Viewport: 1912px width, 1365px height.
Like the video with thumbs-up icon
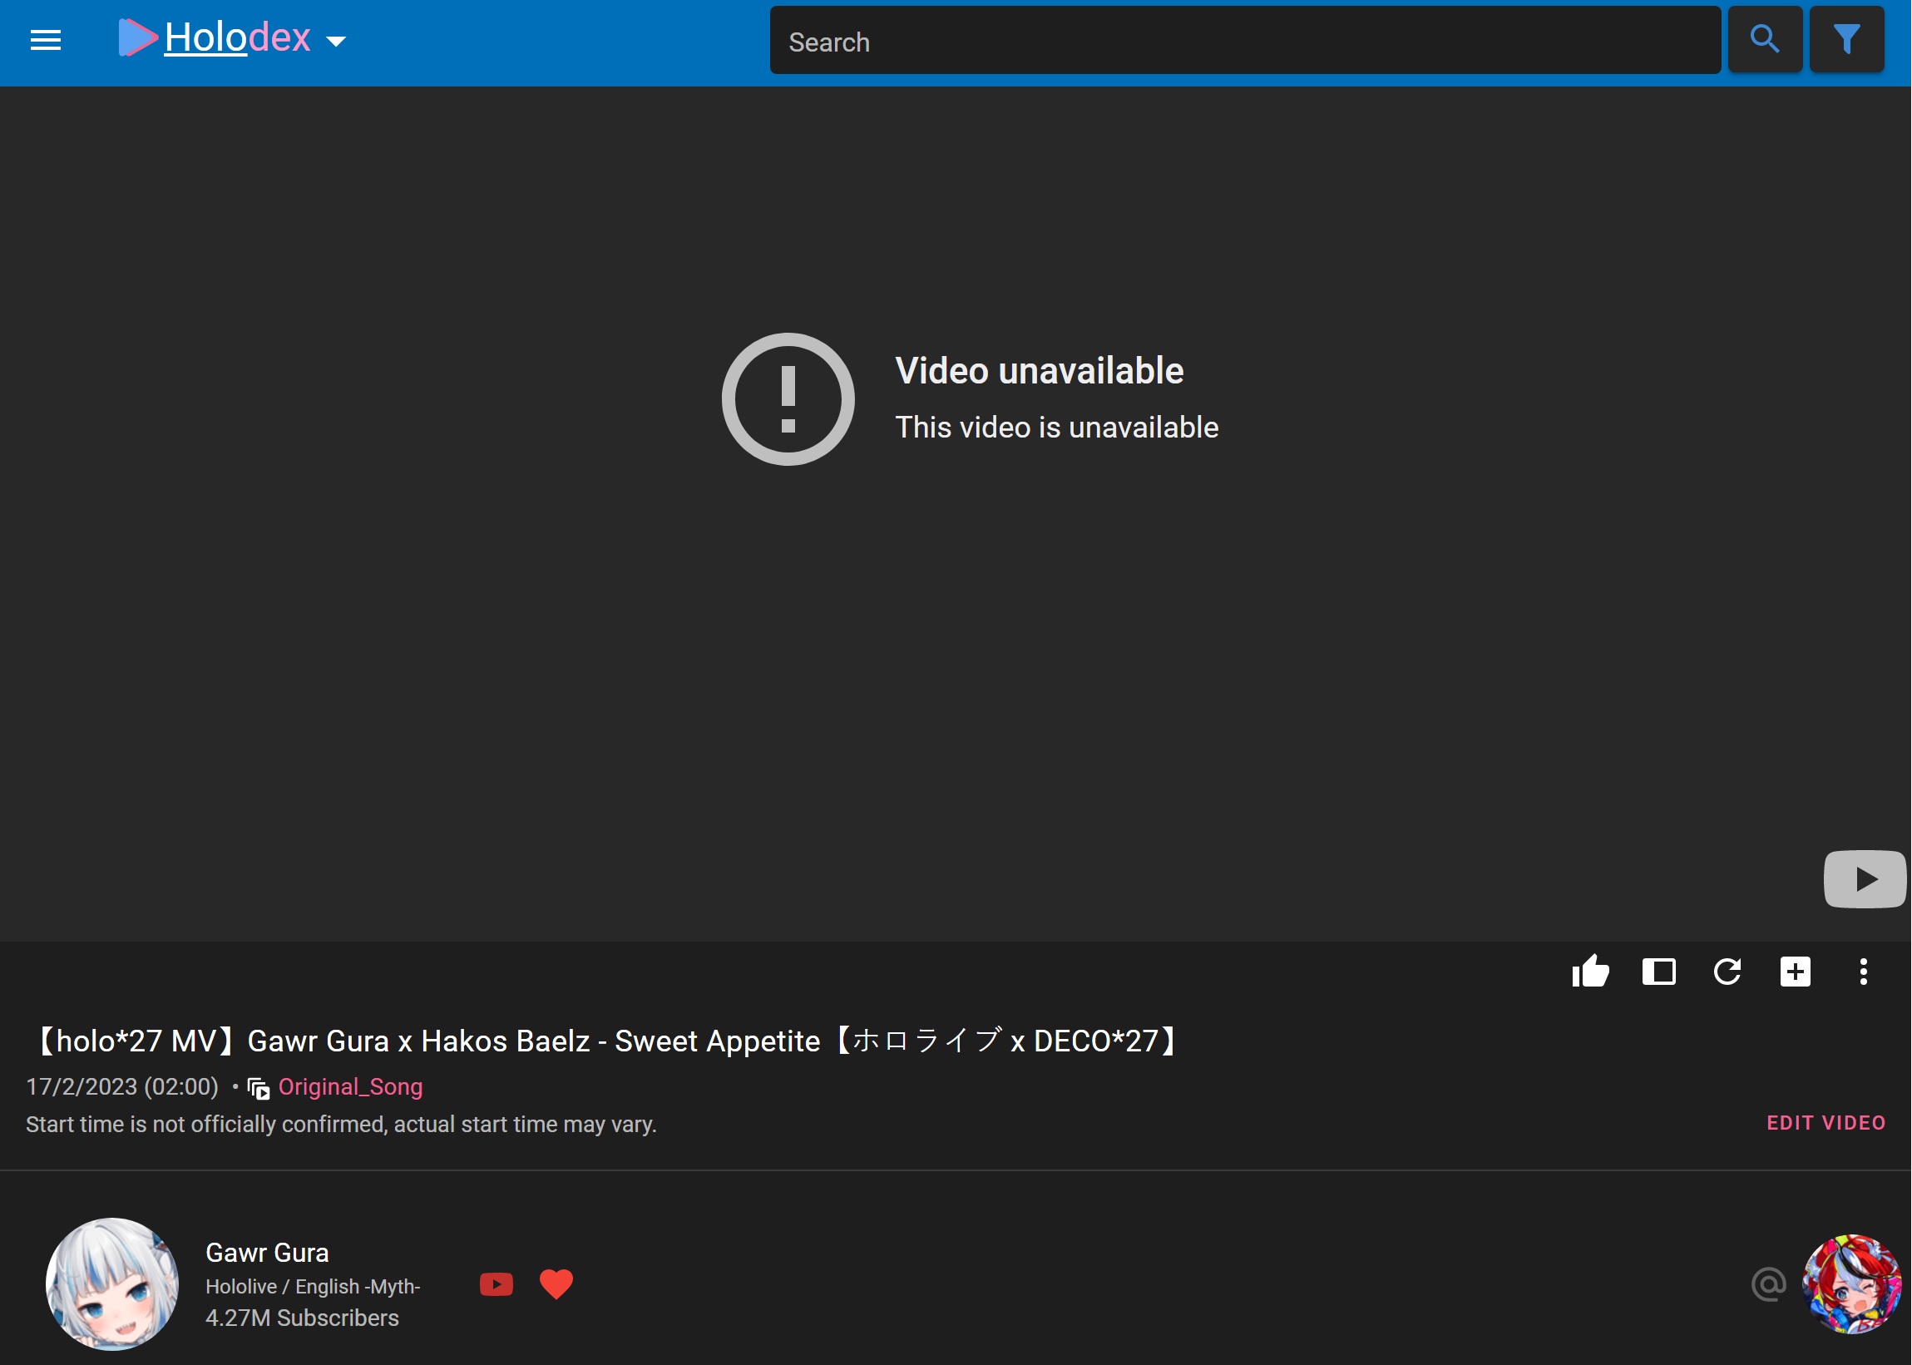click(x=1590, y=972)
